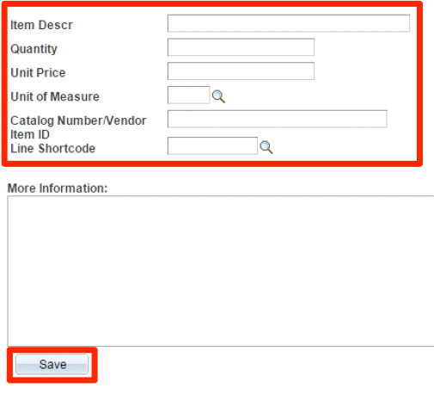Click the More Information heading
This screenshot has height=394, width=434.
[58, 188]
